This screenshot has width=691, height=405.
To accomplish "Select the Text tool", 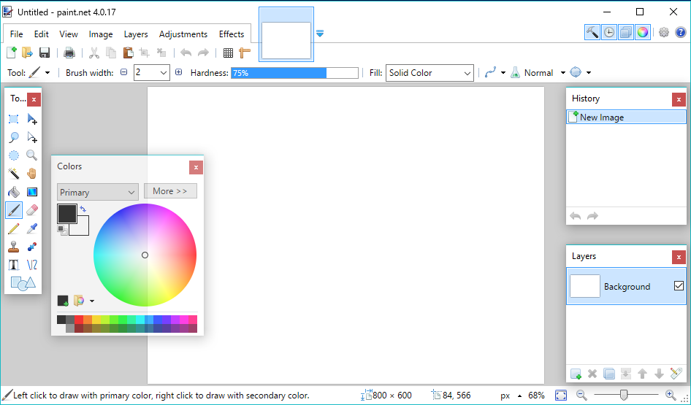I will click(13, 265).
